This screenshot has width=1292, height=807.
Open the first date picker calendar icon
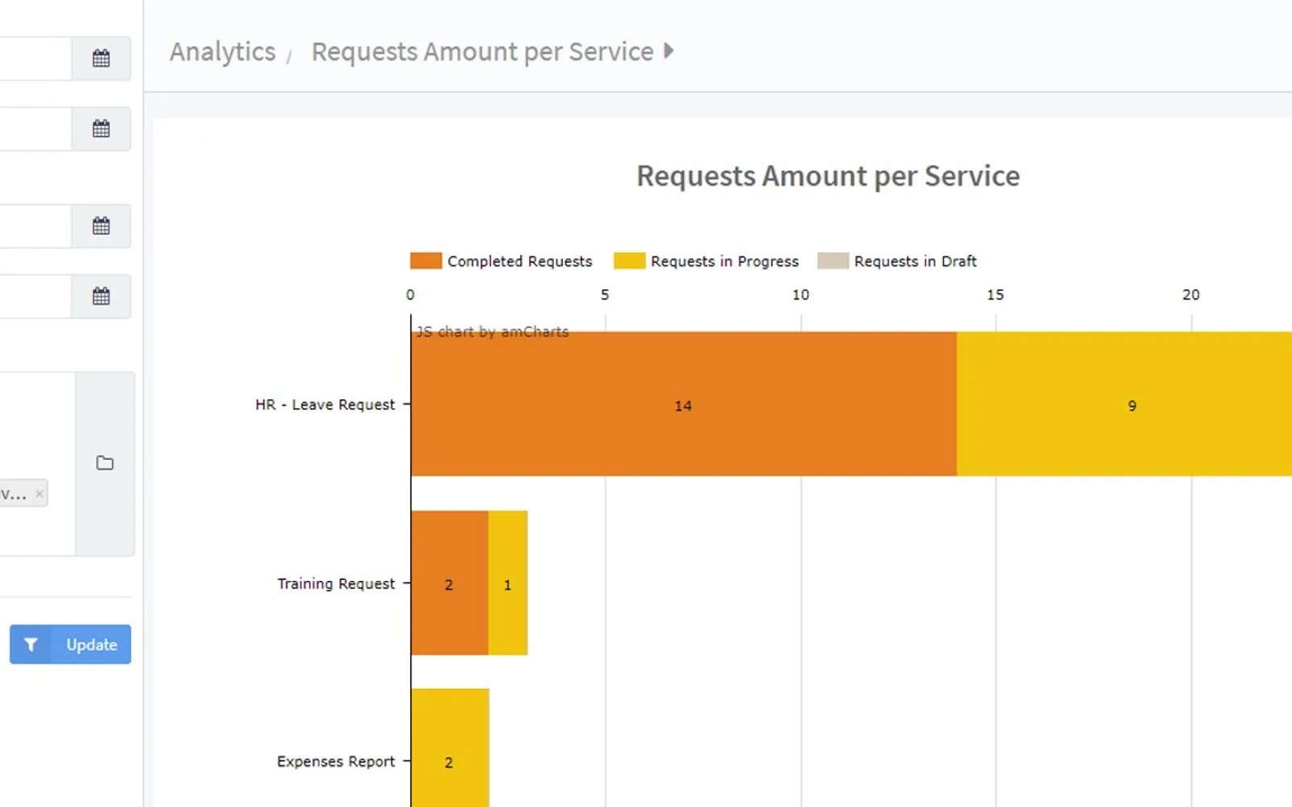pyautogui.click(x=101, y=58)
